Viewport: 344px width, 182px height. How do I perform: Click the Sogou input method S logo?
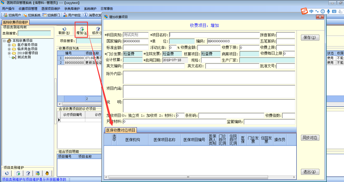304,11
